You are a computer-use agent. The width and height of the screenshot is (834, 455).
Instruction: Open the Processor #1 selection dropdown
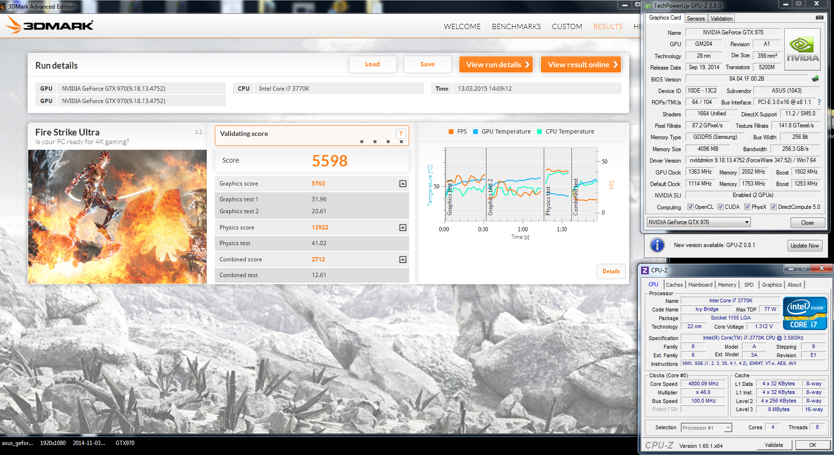(707, 428)
